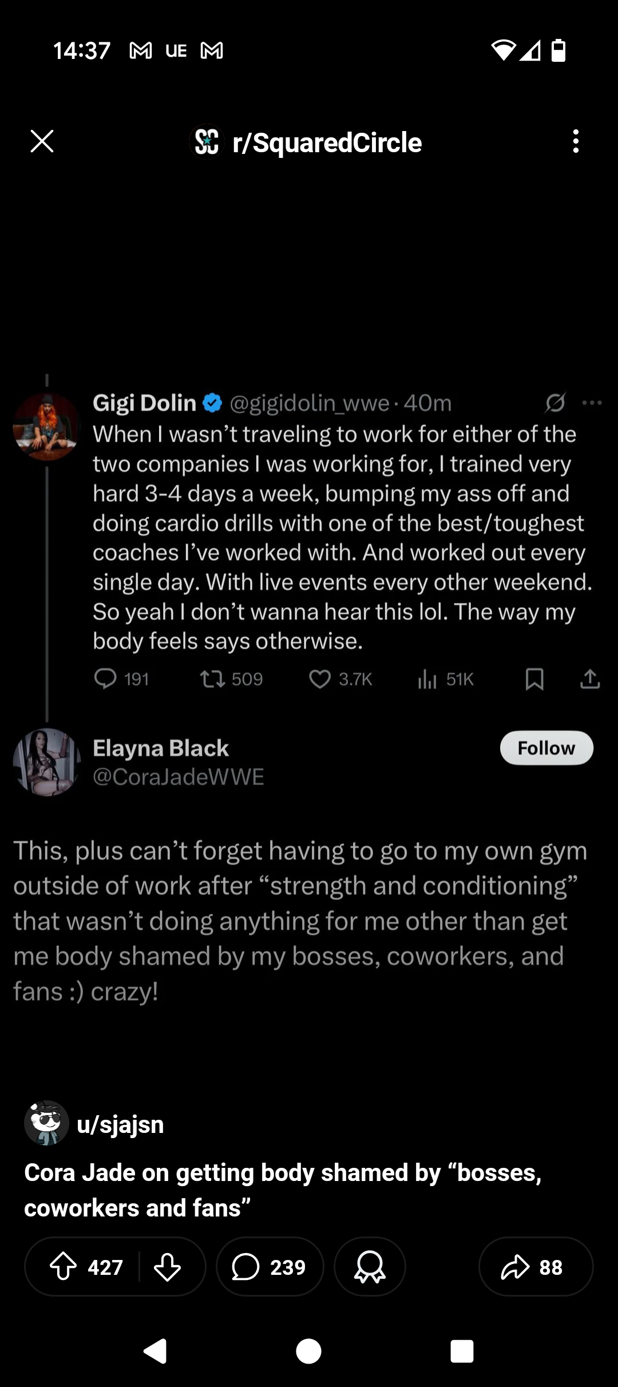Downvote the post with the down arrow
This screenshot has height=1387, width=618.
(x=168, y=1266)
